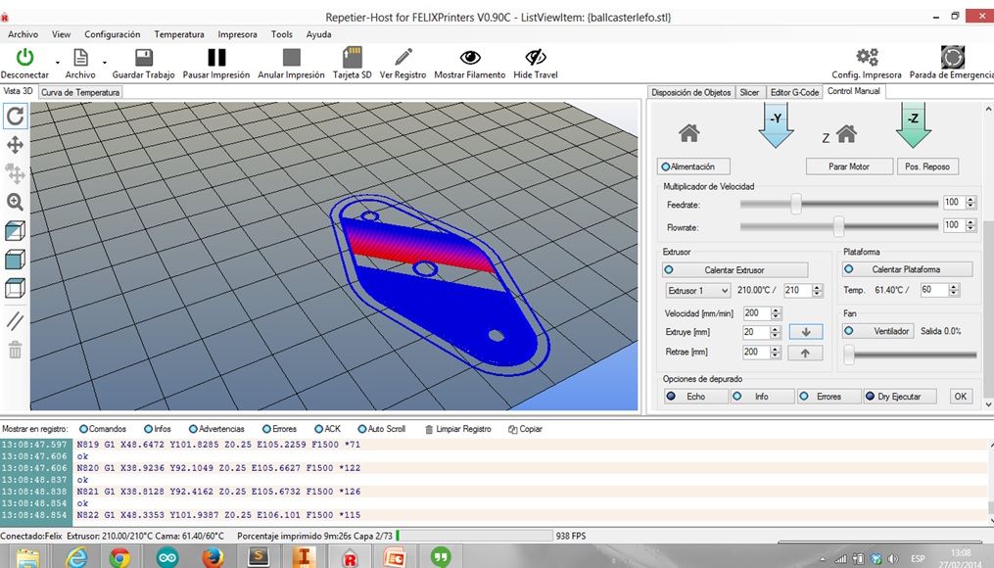Click the OK button in debug options
The image size is (994, 568).
[x=961, y=397]
